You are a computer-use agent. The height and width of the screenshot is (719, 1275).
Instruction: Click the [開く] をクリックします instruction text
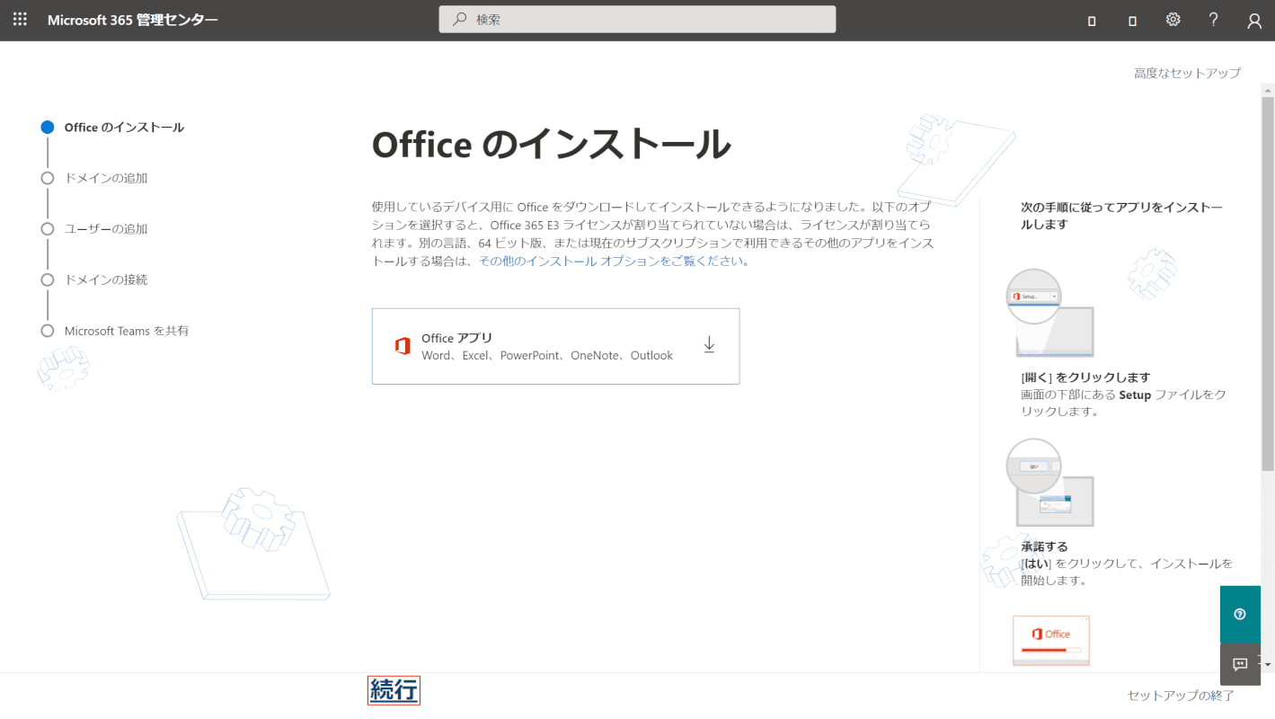[1085, 377]
